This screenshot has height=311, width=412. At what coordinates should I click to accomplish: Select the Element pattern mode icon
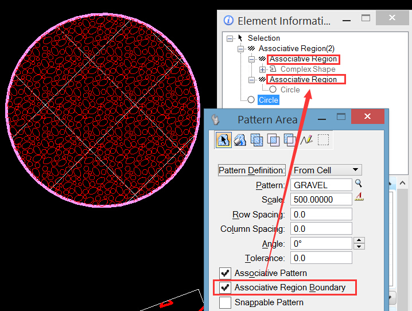point(223,140)
